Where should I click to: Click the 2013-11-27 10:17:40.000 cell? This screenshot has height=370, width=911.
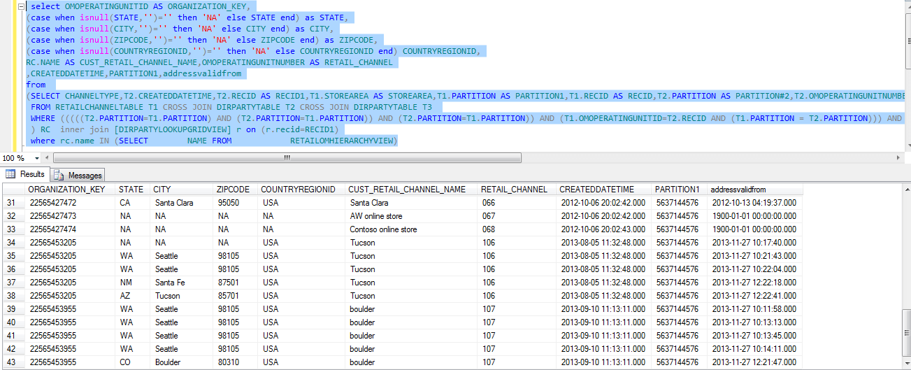(x=755, y=243)
